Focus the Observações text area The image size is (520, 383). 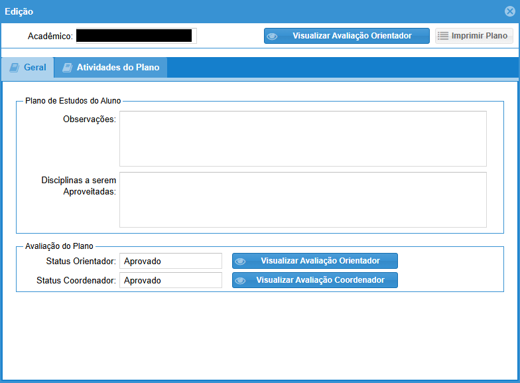302,138
